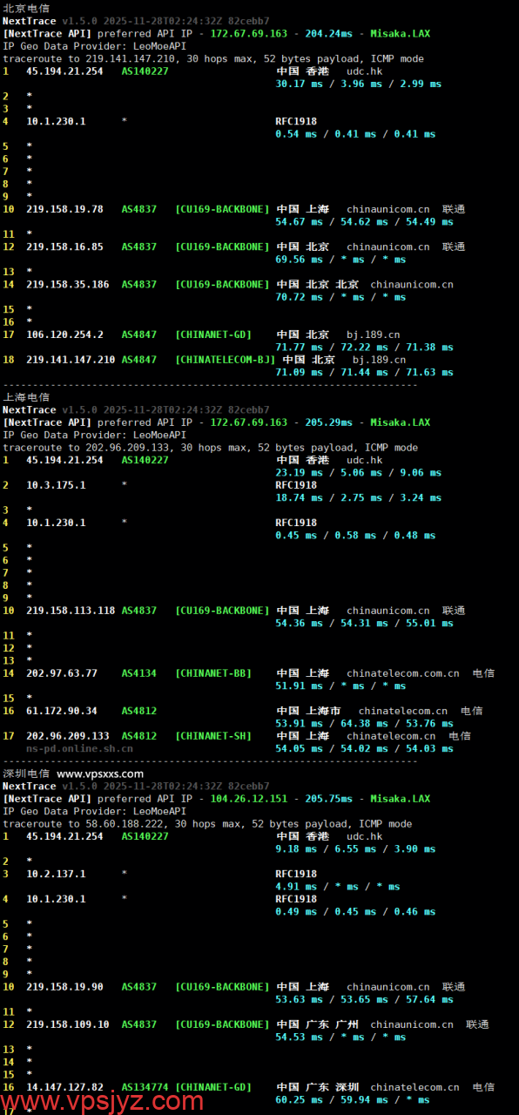Select latency 53.63 ms / 53.65 ms / 57.64 ms
This screenshot has width=519, height=1115.
tap(364, 999)
